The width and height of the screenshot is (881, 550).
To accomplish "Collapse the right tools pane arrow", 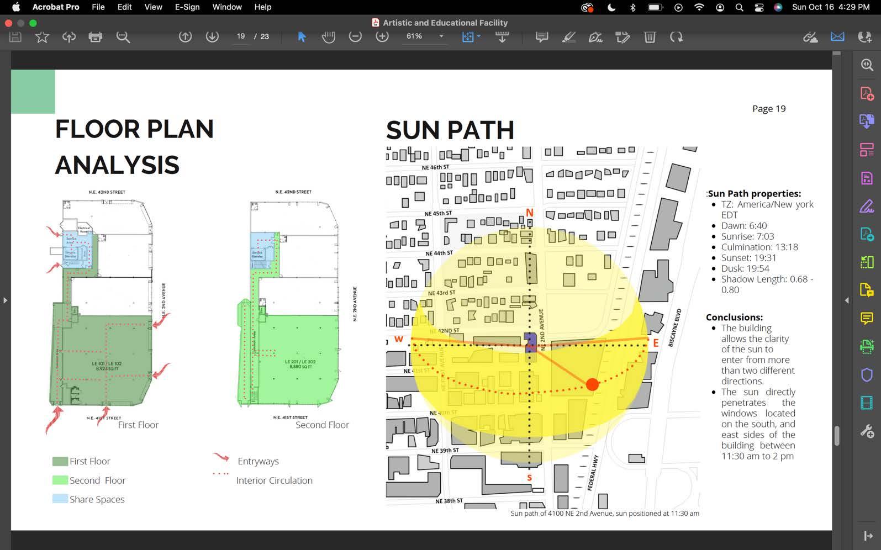I will pyautogui.click(x=847, y=300).
